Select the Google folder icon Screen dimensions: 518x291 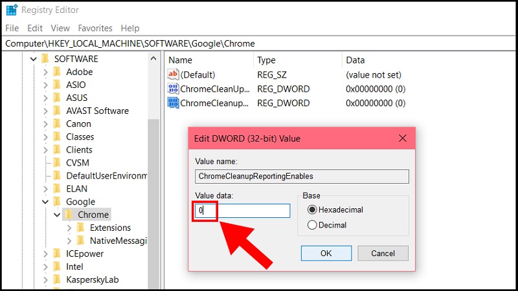[57, 201]
